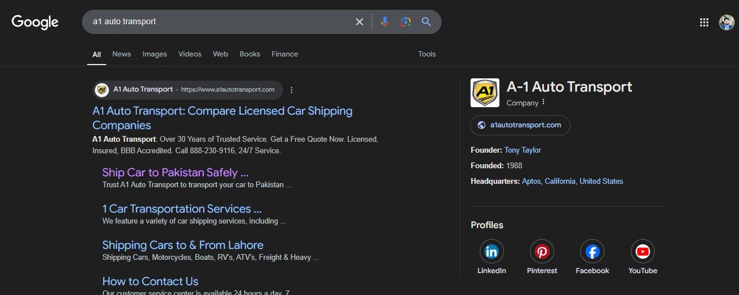Switch to the News tab

121,54
